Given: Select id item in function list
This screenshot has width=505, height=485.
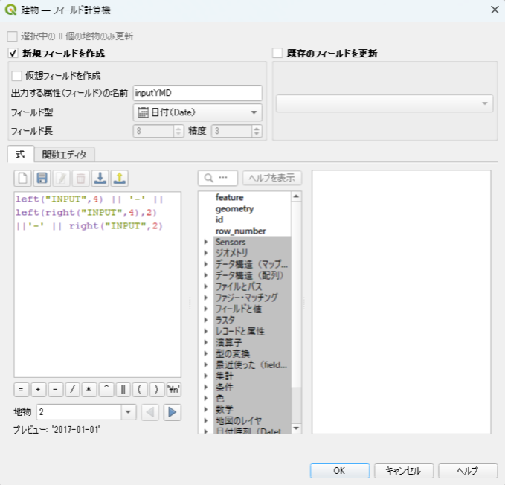Looking at the screenshot, I should [219, 219].
